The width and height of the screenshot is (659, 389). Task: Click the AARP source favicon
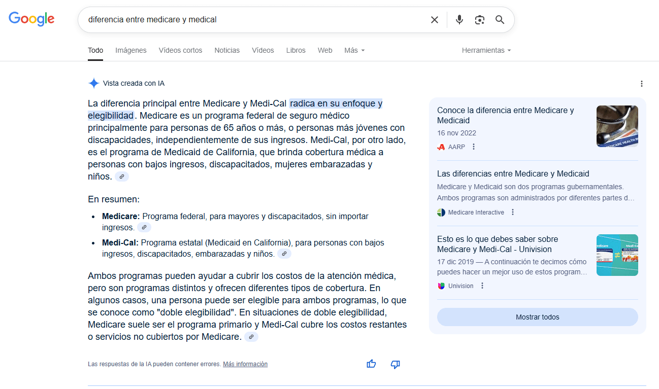(441, 147)
